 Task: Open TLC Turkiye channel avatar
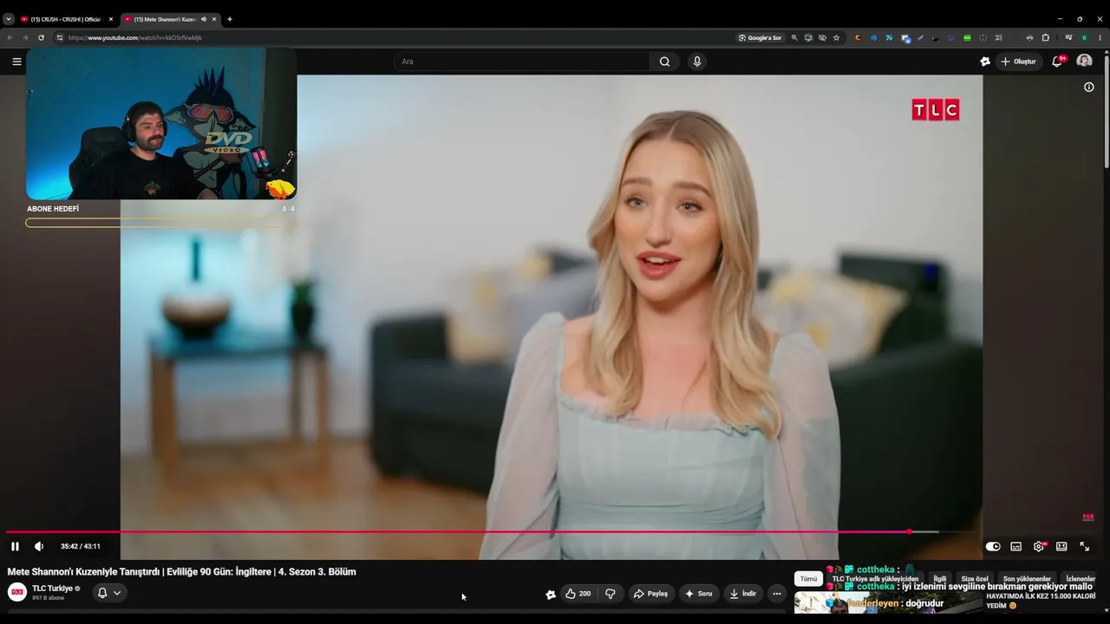click(x=17, y=593)
